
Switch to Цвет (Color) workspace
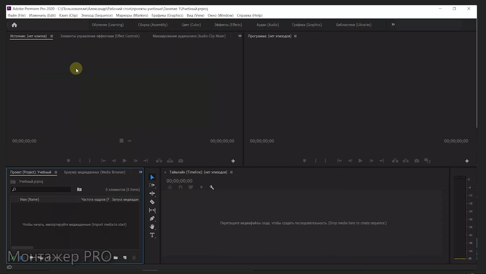pos(191,25)
